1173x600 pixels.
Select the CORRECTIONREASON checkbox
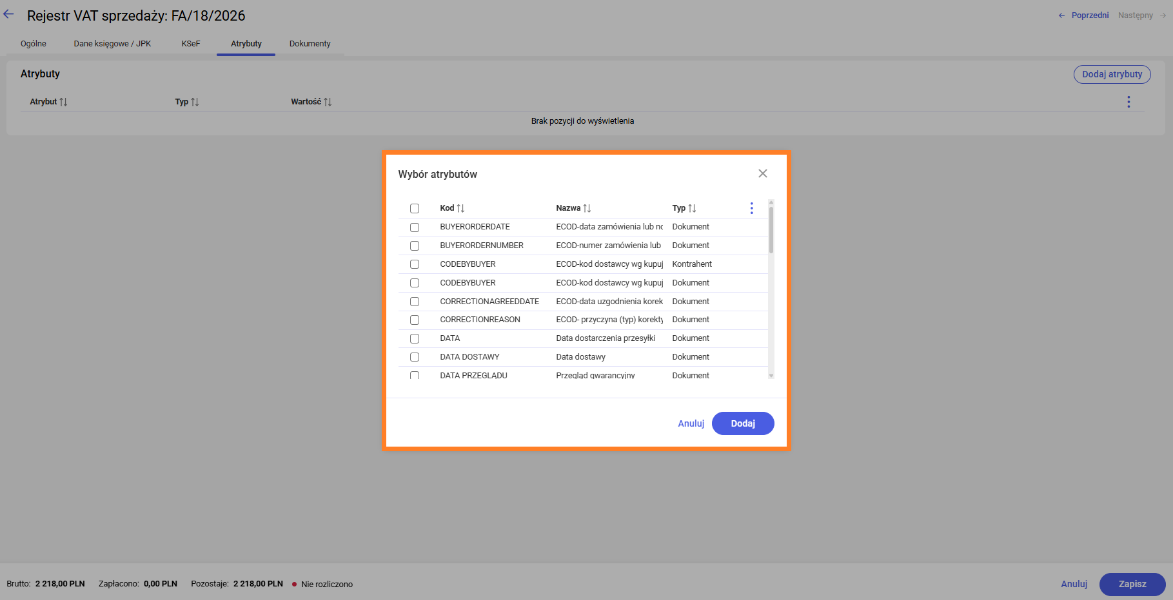415,320
